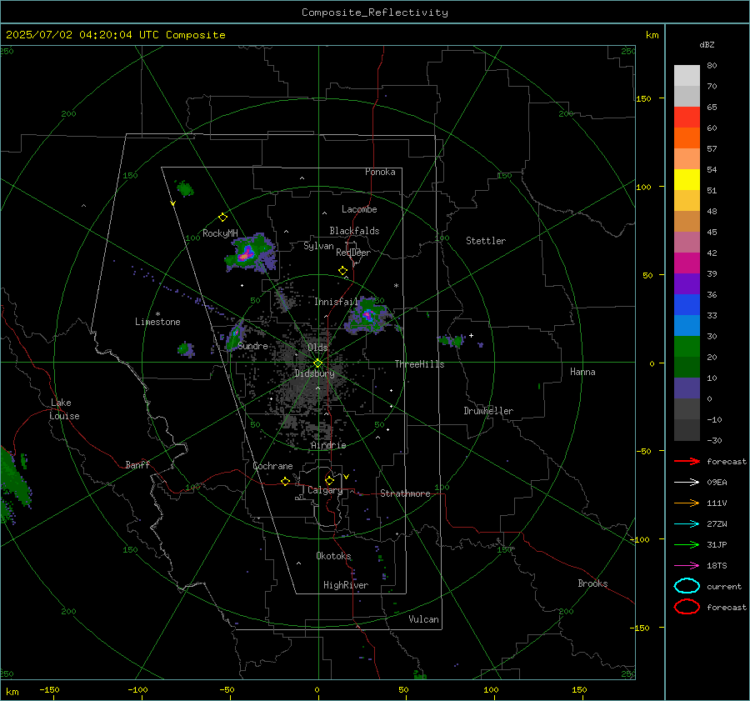This screenshot has height=701, width=750.
Task: Click the Drumheller label
Action: [488, 411]
